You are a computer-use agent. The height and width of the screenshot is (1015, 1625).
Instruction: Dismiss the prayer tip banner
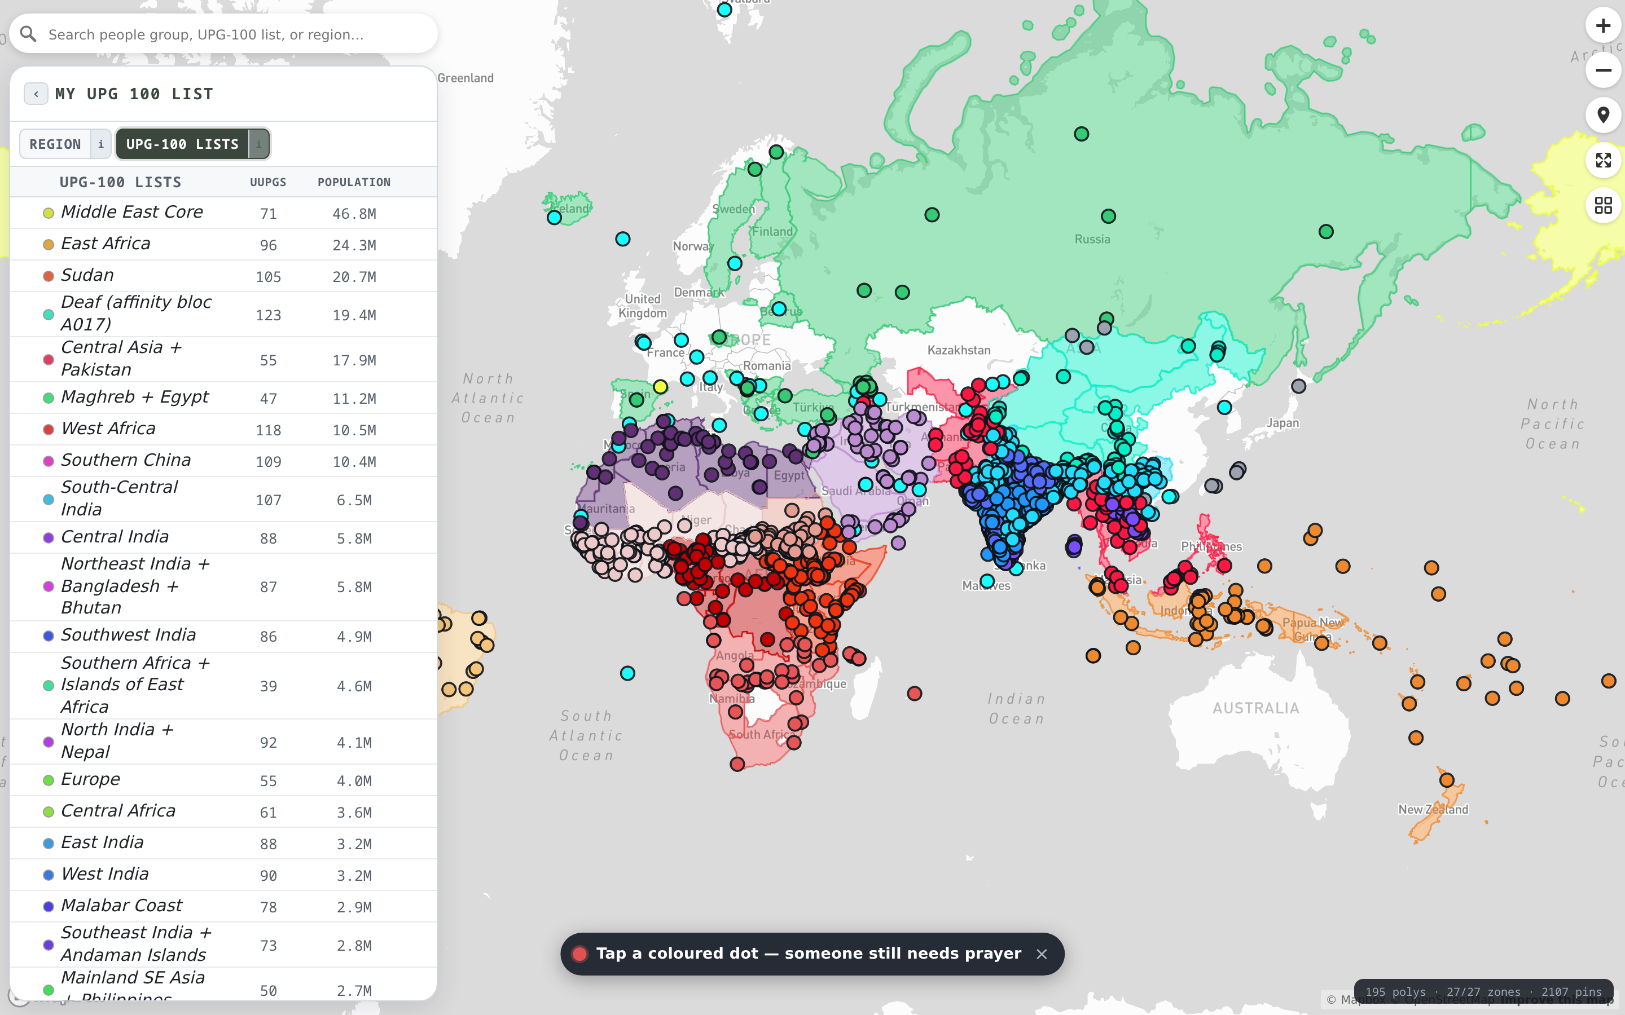(1042, 954)
